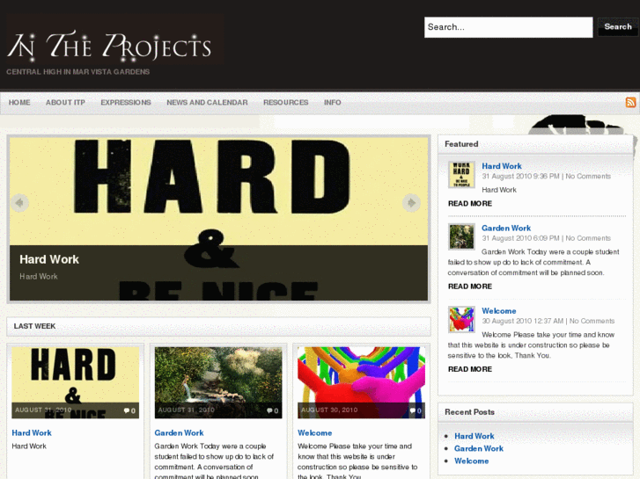Open the Garden Work garden photo card

[x=218, y=382]
